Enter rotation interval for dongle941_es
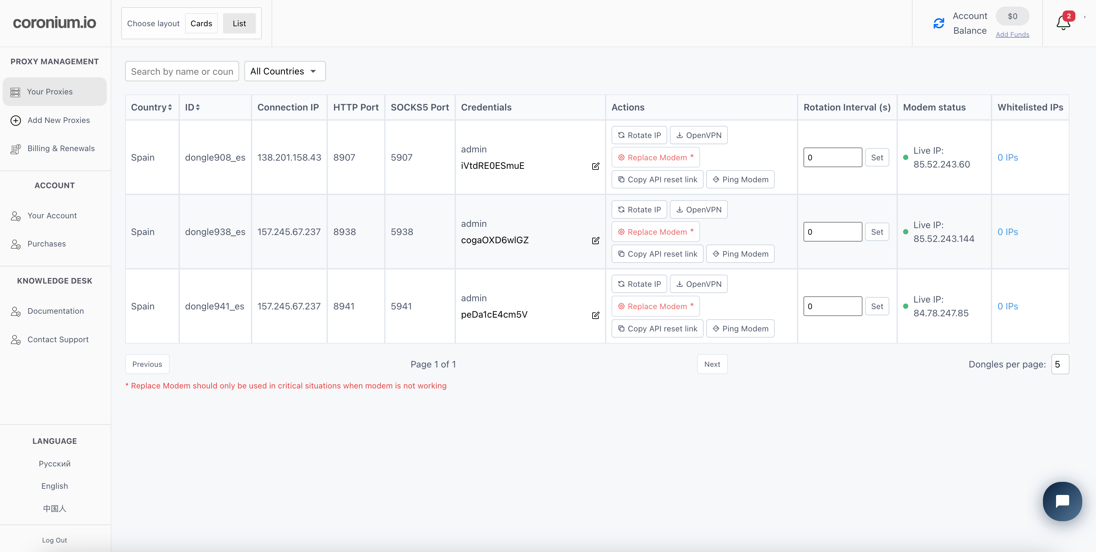Viewport: 1096px width, 552px height. pyautogui.click(x=832, y=306)
